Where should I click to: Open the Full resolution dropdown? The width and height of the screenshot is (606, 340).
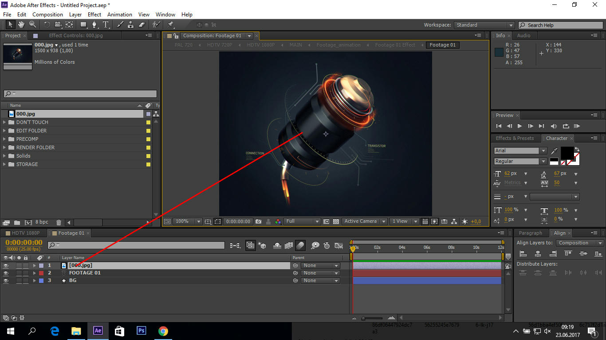[x=303, y=221]
